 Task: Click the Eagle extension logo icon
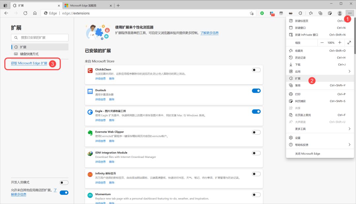(90, 112)
